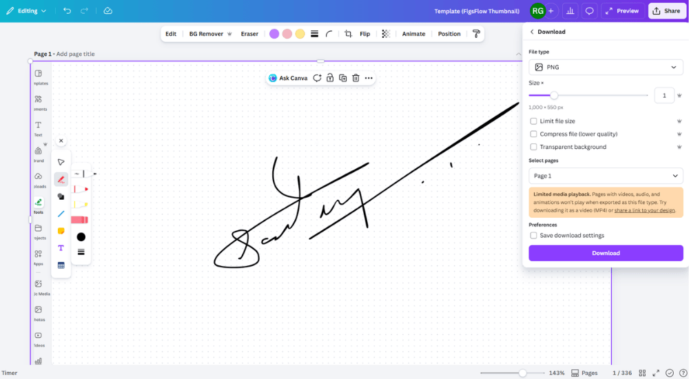Check cloud save status icon
This screenshot has height=379, width=689.
coord(107,10)
